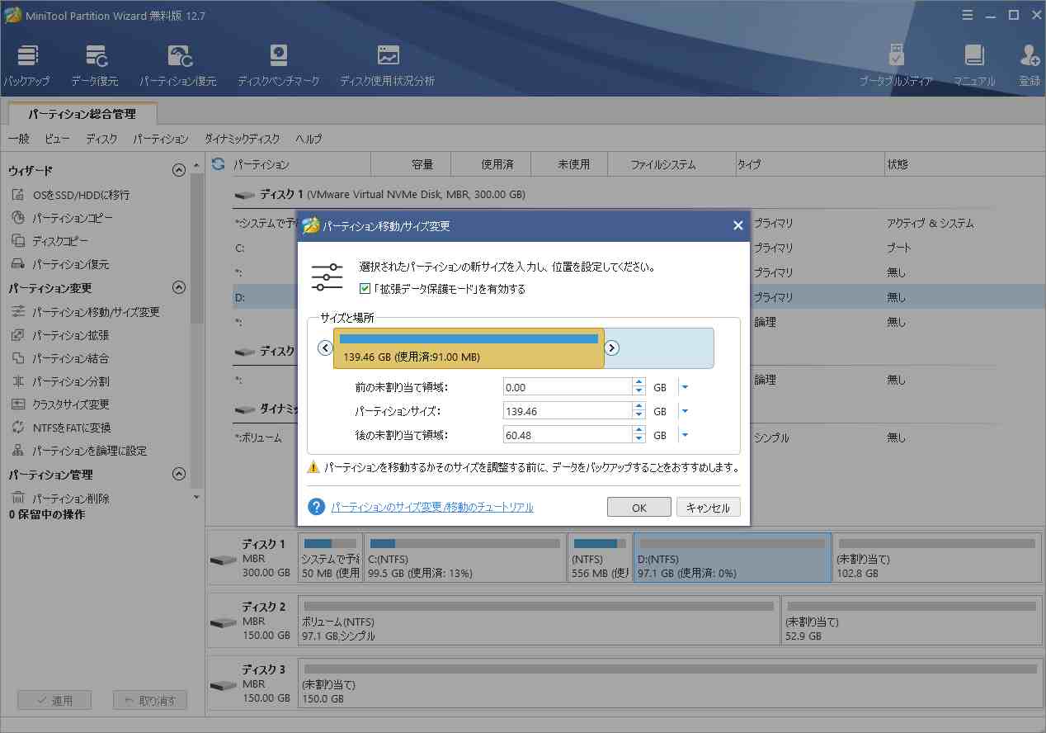1046x733 pixels.
Task: Click the ブータブルメディア bootable media icon
Action: 896,64
